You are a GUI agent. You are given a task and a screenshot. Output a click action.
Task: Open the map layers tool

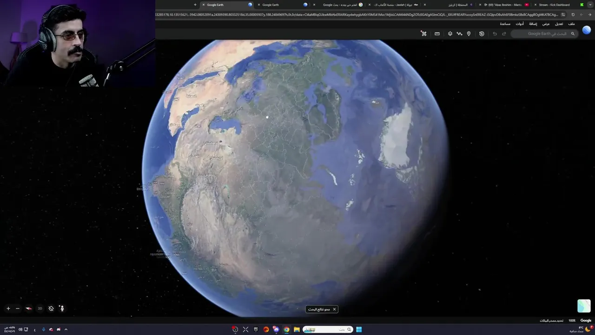450,33
